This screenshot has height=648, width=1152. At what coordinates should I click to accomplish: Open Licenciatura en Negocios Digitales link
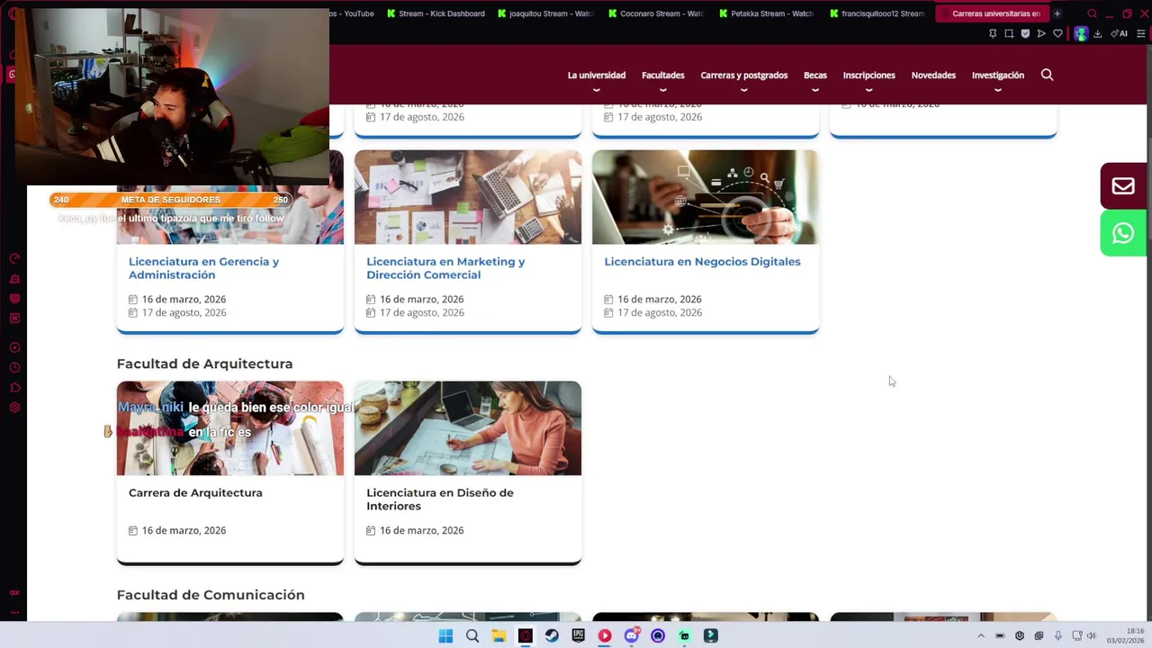tap(702, 262)
